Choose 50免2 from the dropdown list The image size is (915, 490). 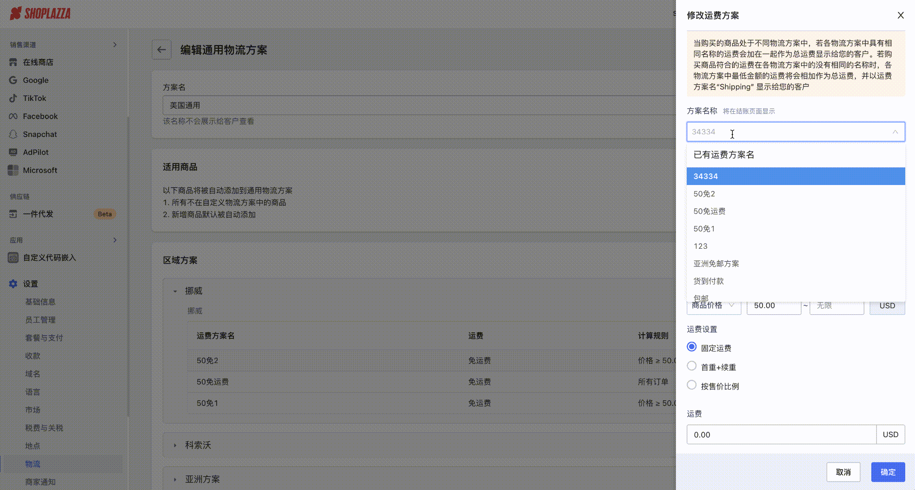[x=796, y=194]
